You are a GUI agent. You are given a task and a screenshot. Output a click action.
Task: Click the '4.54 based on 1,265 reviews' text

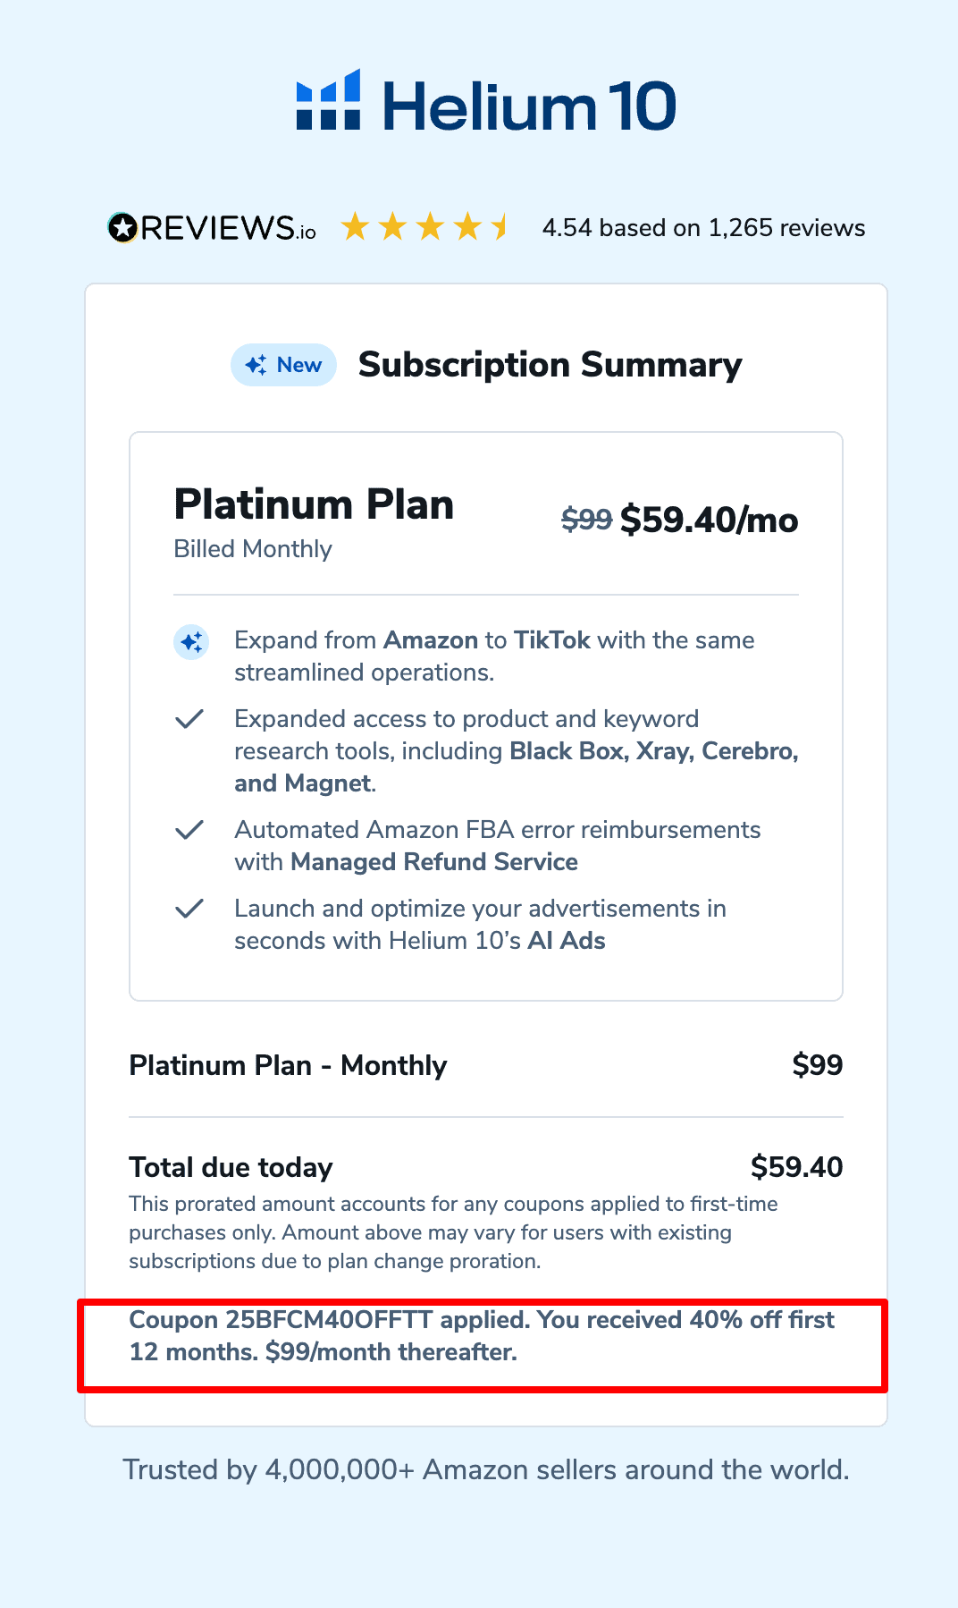(x=703, y=228)
